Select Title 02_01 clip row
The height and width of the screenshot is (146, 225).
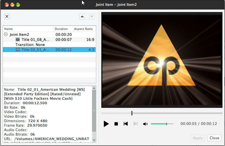[36, 50]
